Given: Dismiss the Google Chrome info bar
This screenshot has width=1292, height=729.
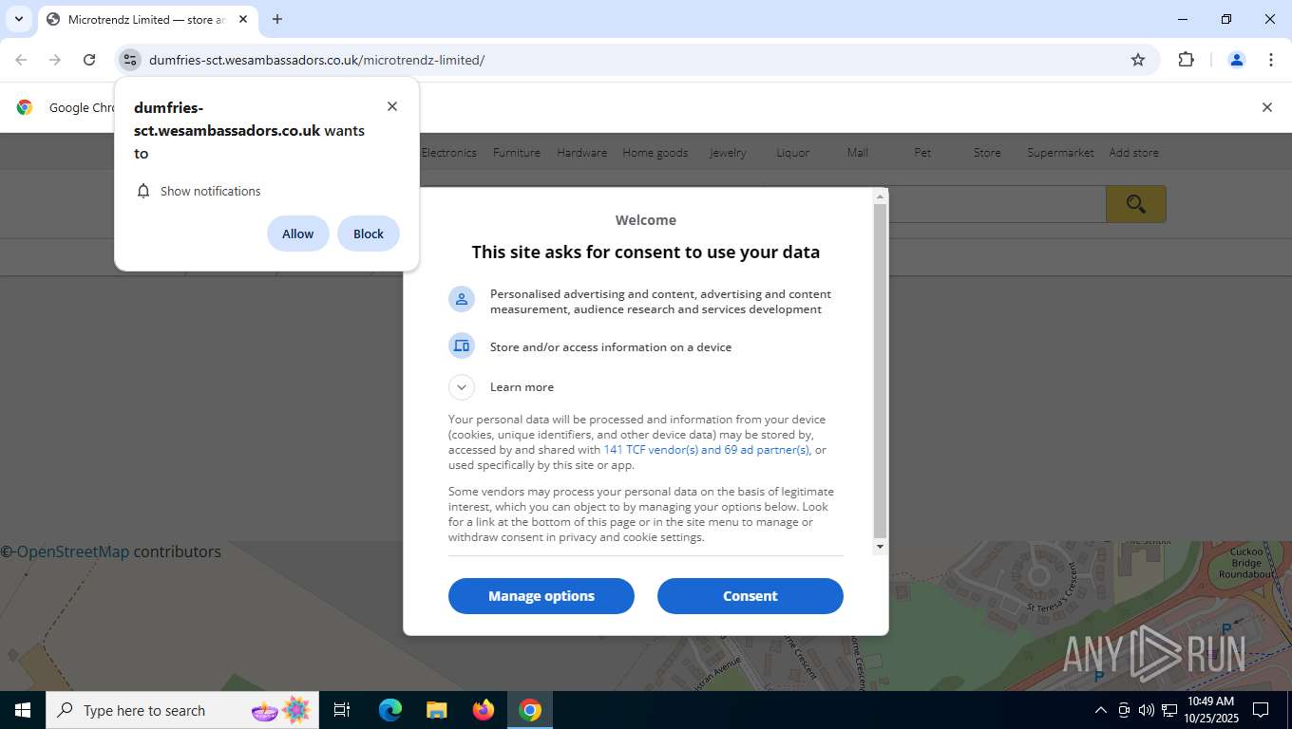Looking at the screenshot, I should pyautogui.click(x=1266, y=107).
